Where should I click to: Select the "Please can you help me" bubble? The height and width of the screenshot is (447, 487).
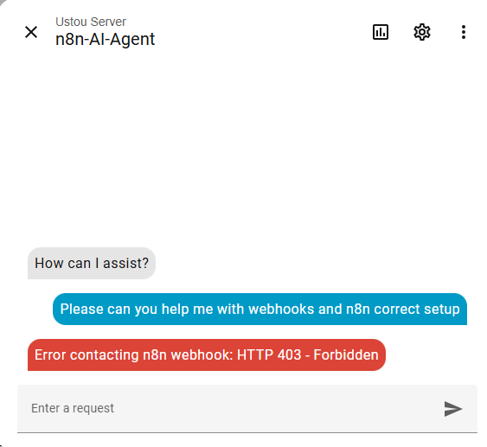click(260, 310)
